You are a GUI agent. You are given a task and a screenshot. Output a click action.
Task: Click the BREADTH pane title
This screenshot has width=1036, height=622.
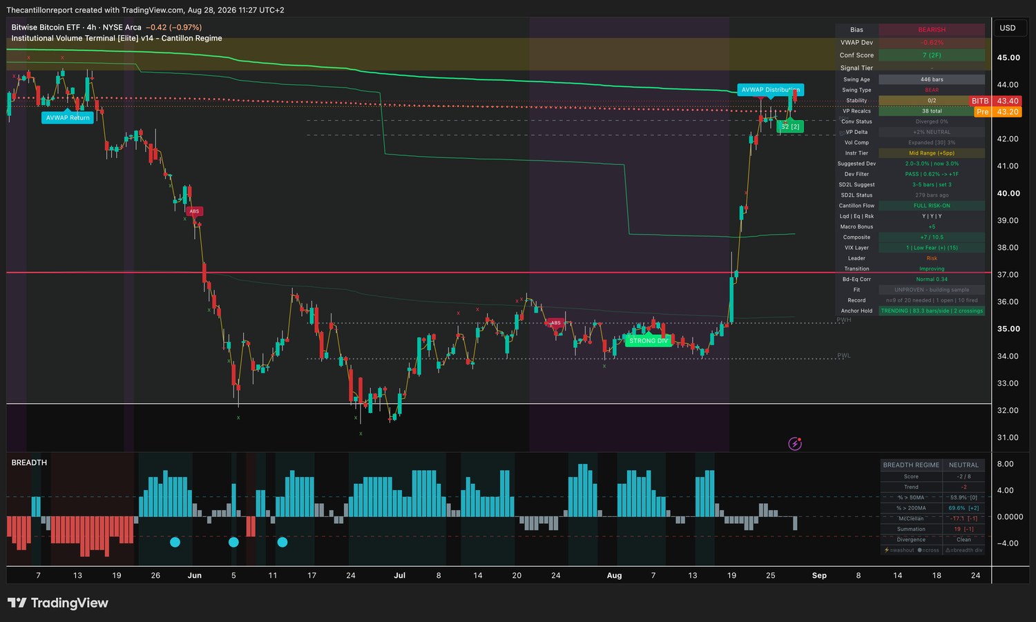coord(29,463)
